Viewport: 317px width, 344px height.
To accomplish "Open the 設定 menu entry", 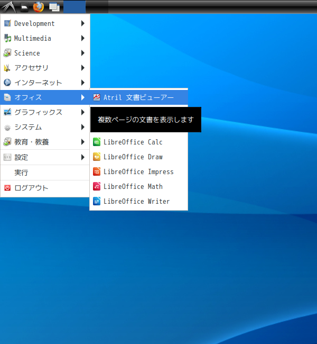I will pyautogui.click(x=45, y=157).
